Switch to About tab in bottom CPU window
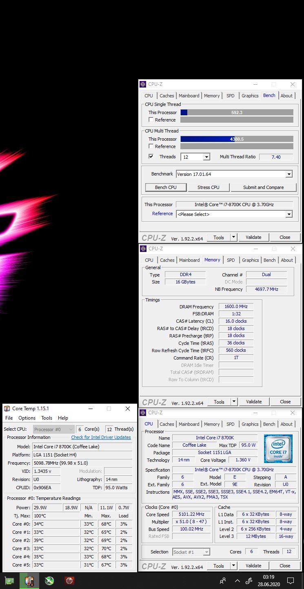This screenshot has width=304, height=589. [x=286, y=424]
